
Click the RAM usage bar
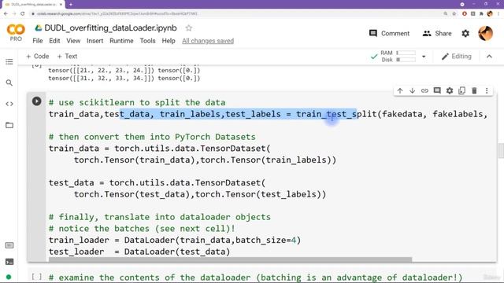[x=406, y=53]
